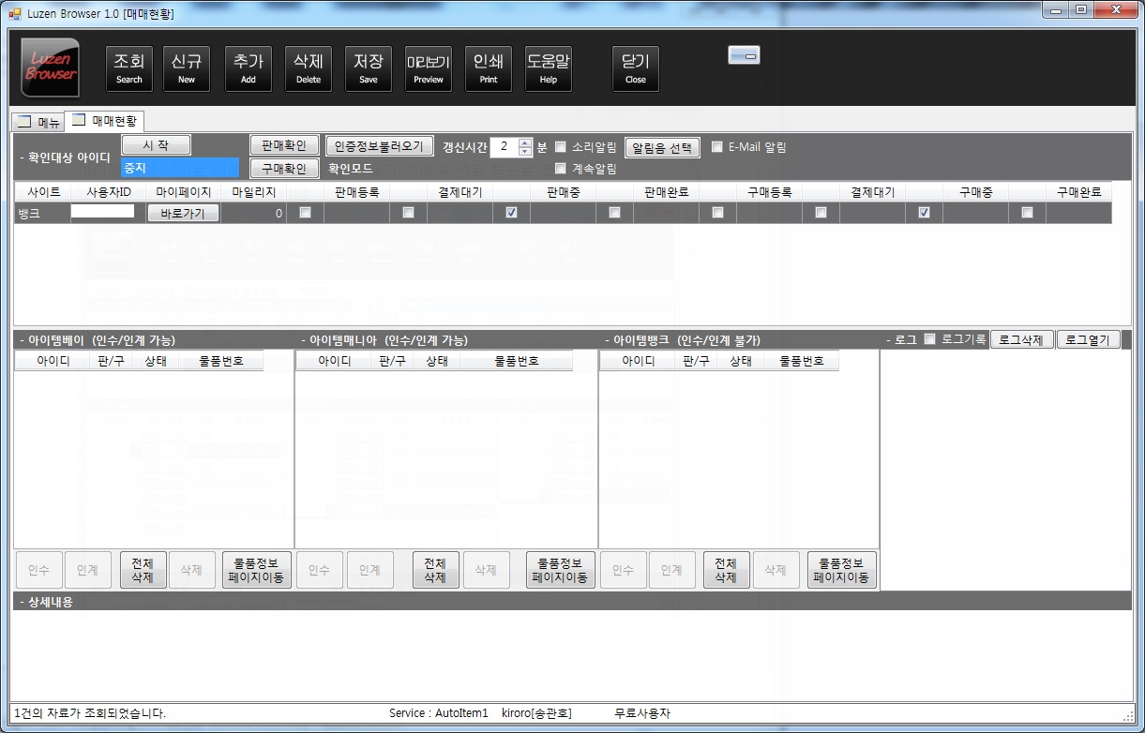1145x733 pixels.
Task: Open the 미리보기 Preview toolbar button
Action: click(429, 68)
